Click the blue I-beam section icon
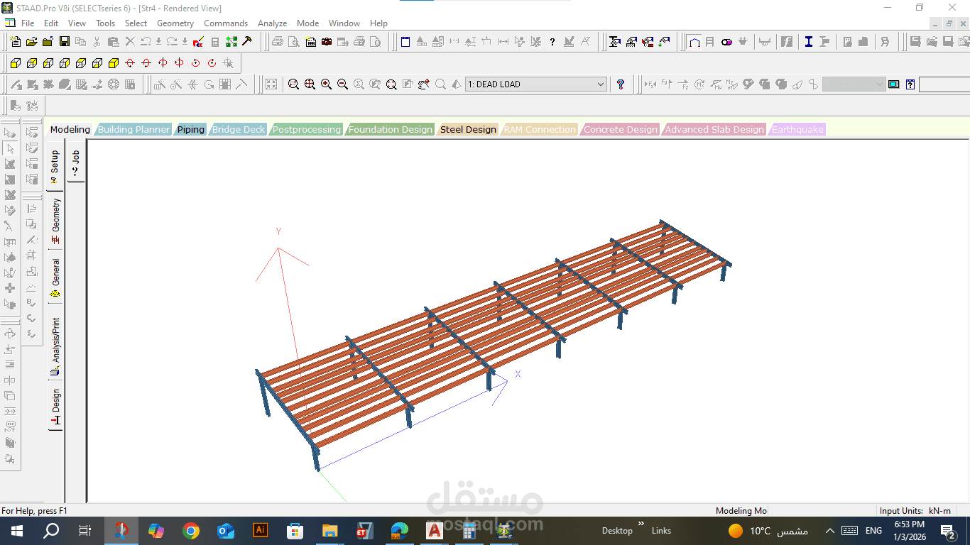 click(808, 42)
